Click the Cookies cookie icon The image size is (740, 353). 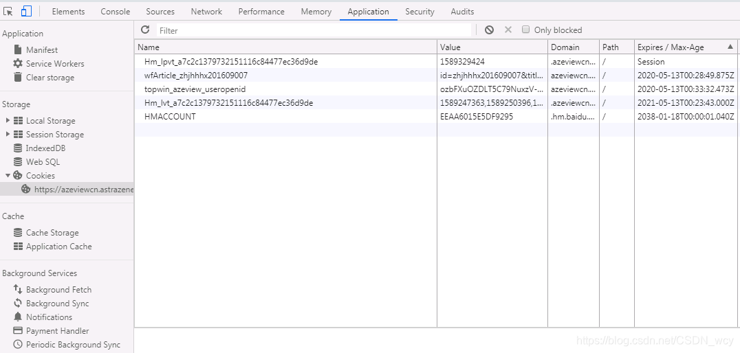(18, 175)
